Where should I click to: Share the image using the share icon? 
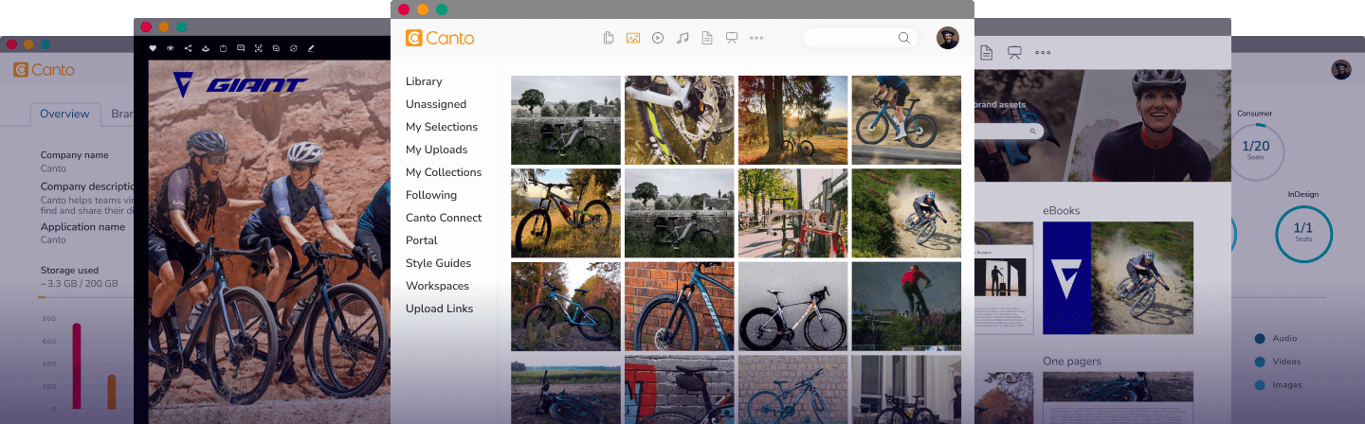coord(188,47)
